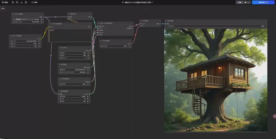
Task: Click the blue start generation button
Action: 263,3
